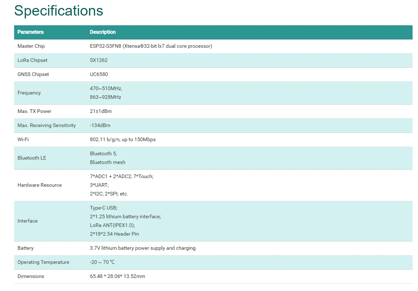Screen dimensions: 418x291
Task: Click the Dimensions row label
Action: [x=31, y=277]
